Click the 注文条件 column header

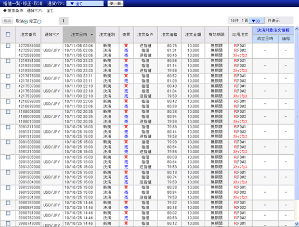tap(145, 34)
